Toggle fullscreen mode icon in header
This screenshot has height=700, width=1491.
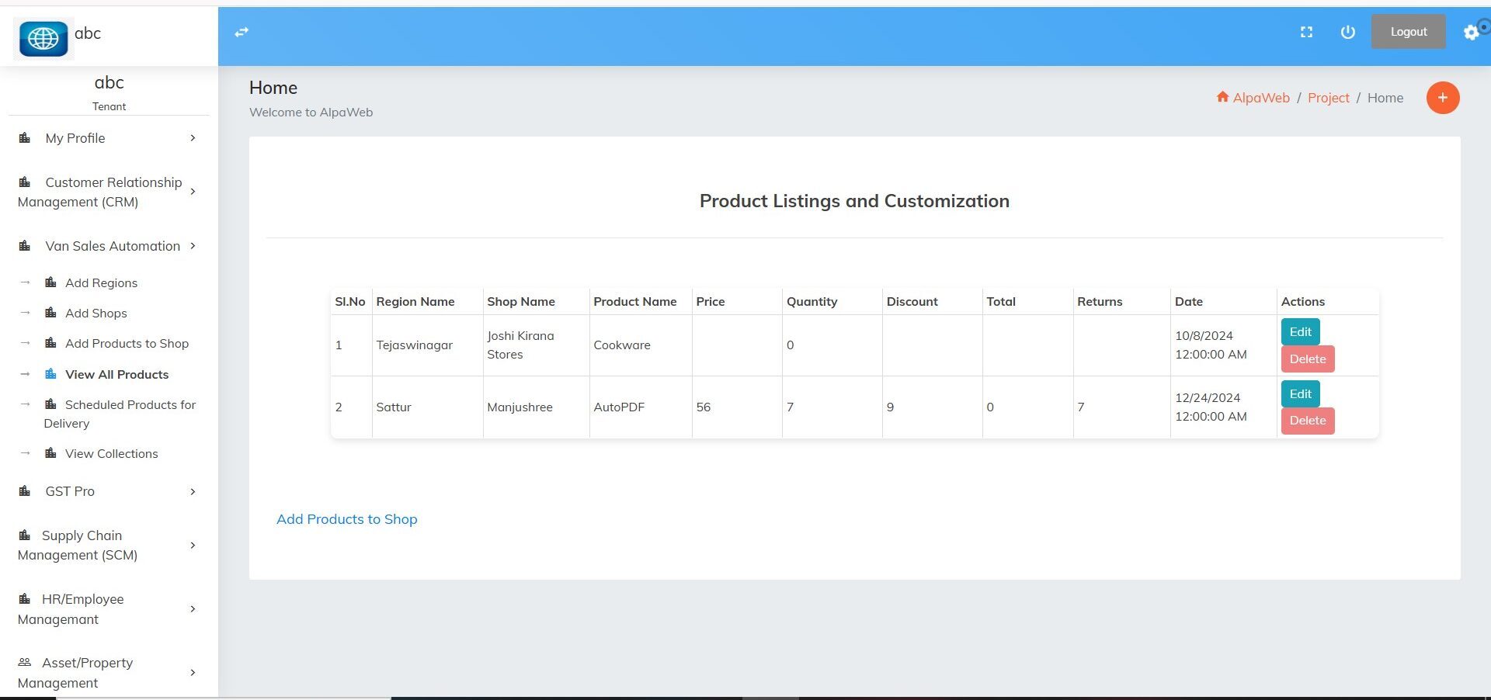click(x=1306, y=32)
